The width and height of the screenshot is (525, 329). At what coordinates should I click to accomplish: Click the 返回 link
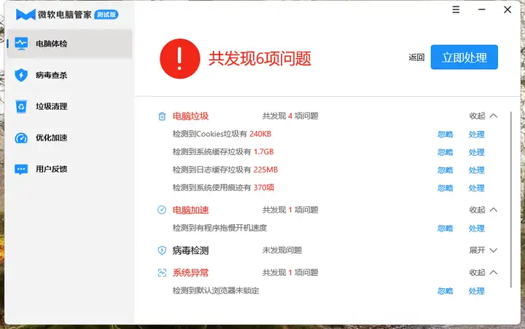click(x=416, y=58)
